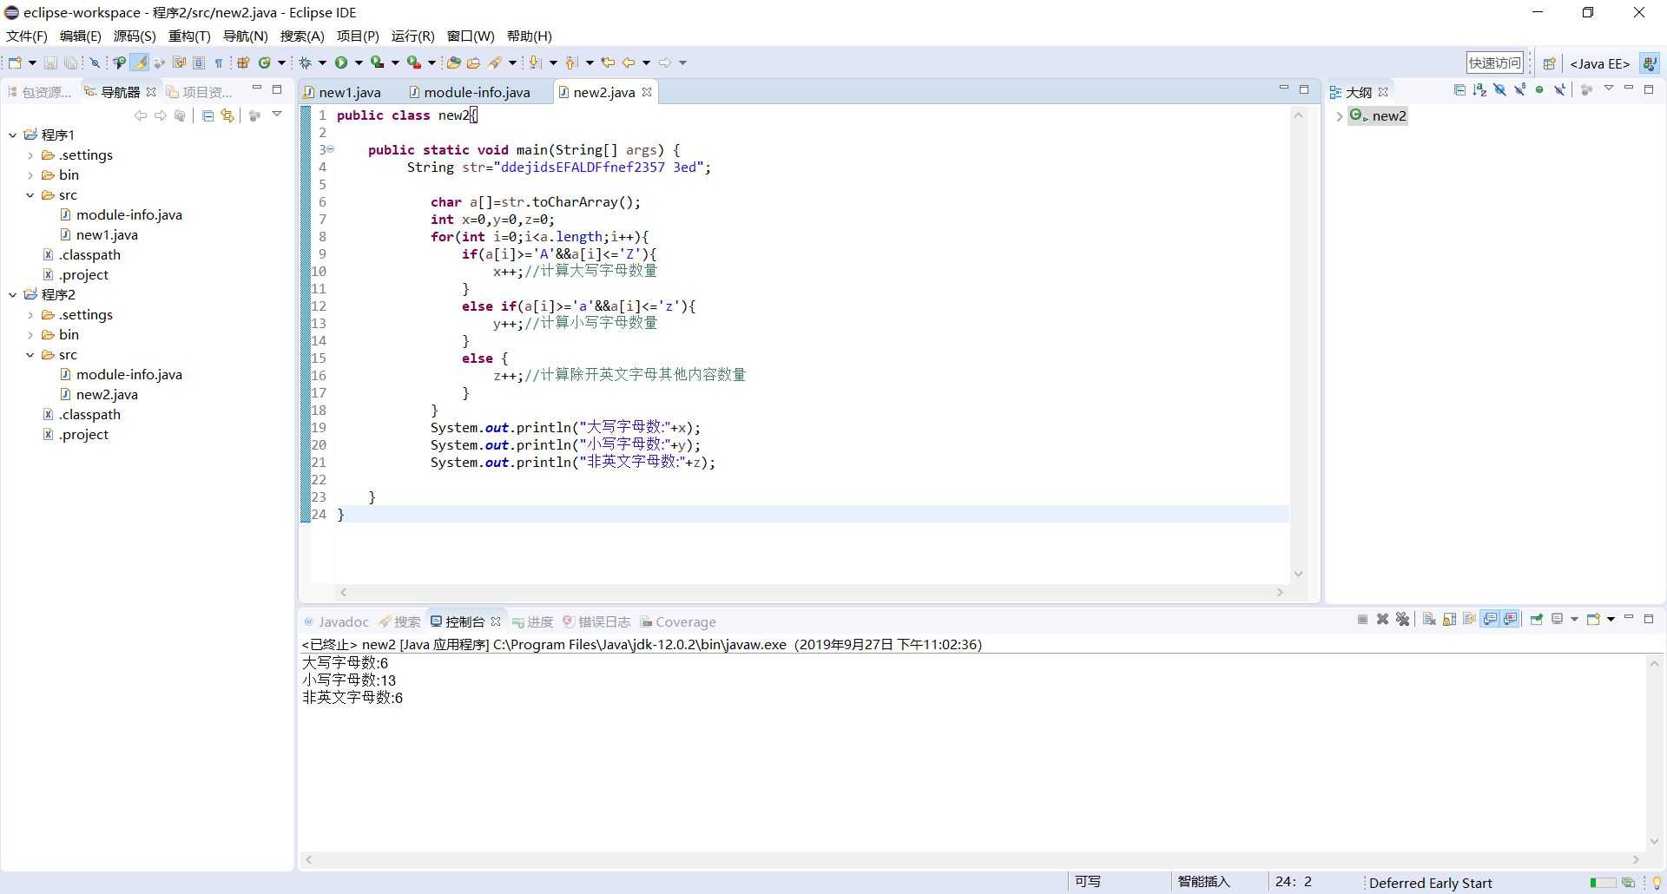
Task: Toggle Link with Editor in Navigator
Action: coord(227,115)
